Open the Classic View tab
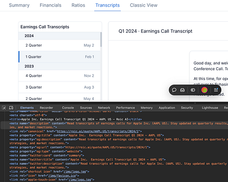This screenshot has width=228, height=182. coord(143,5)
